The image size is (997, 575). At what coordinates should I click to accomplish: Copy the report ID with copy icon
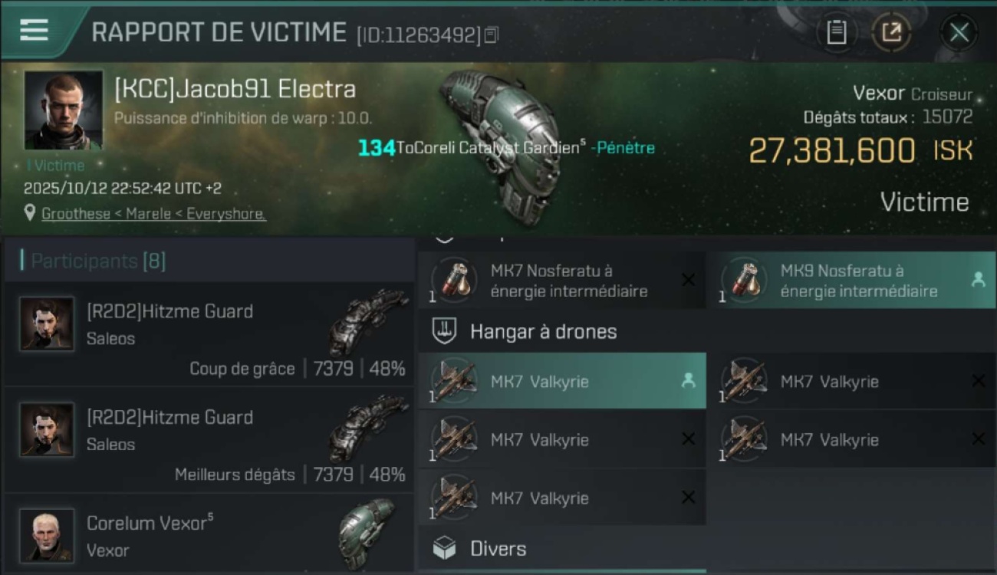click(491, 34)
